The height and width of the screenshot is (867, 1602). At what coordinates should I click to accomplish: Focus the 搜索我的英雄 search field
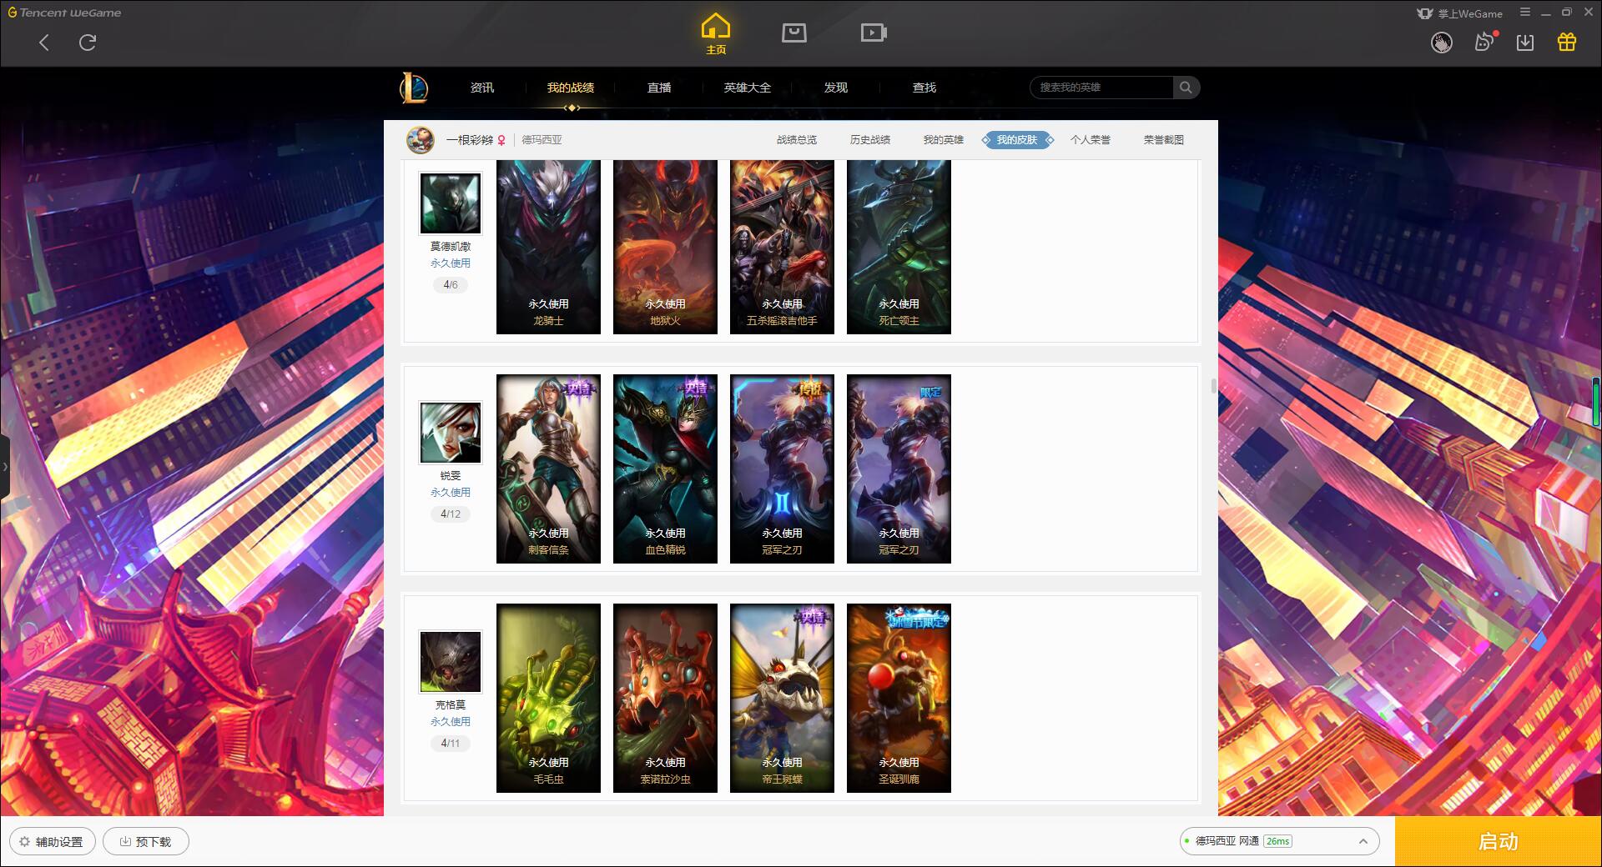click(1101, 88)
